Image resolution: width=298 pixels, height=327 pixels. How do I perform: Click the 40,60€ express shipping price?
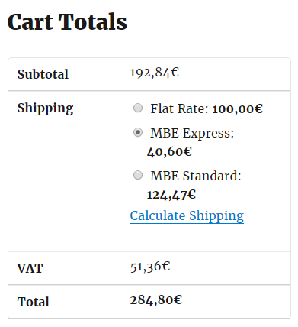coord(169,152)
